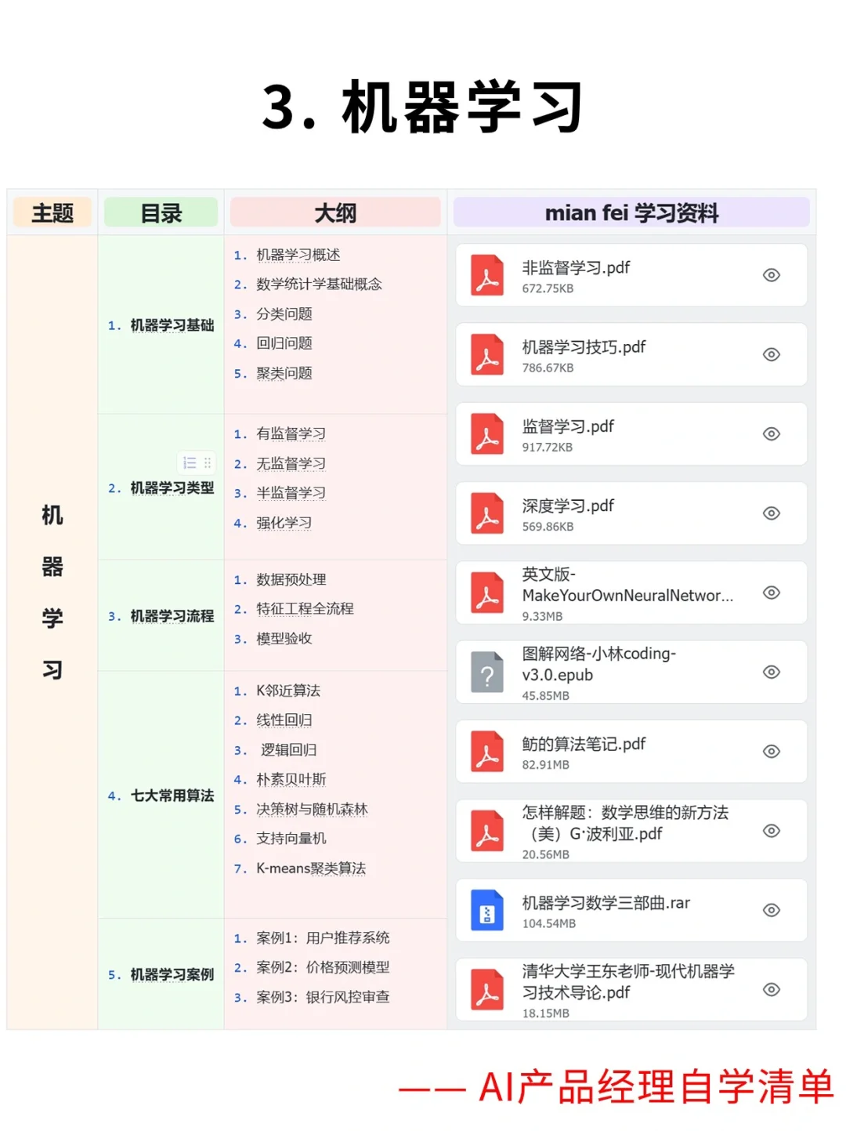This screenshot has height=1131, width=846.
Task: Click outline item K-means聚类算法
Action: (x=311, y=868)
